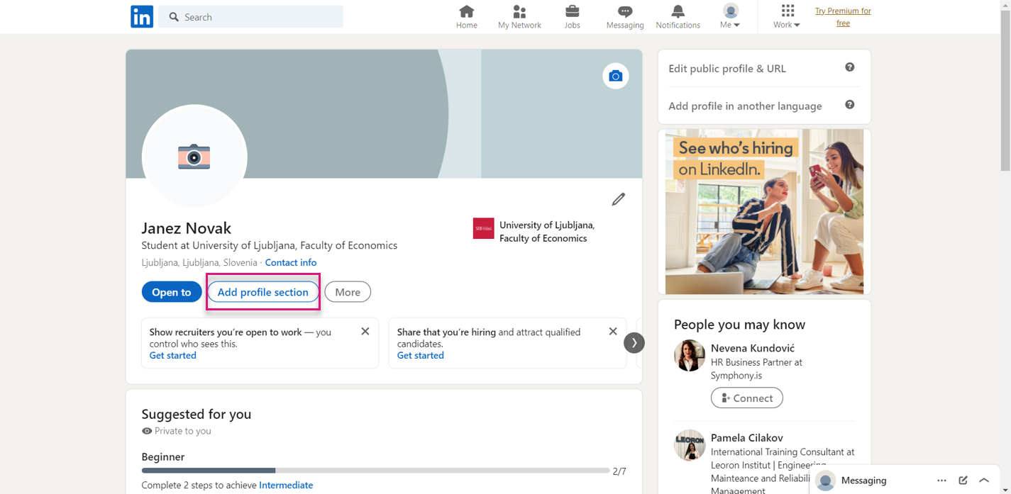
Task: Click Get started under you're hiring
Action: 421,356
